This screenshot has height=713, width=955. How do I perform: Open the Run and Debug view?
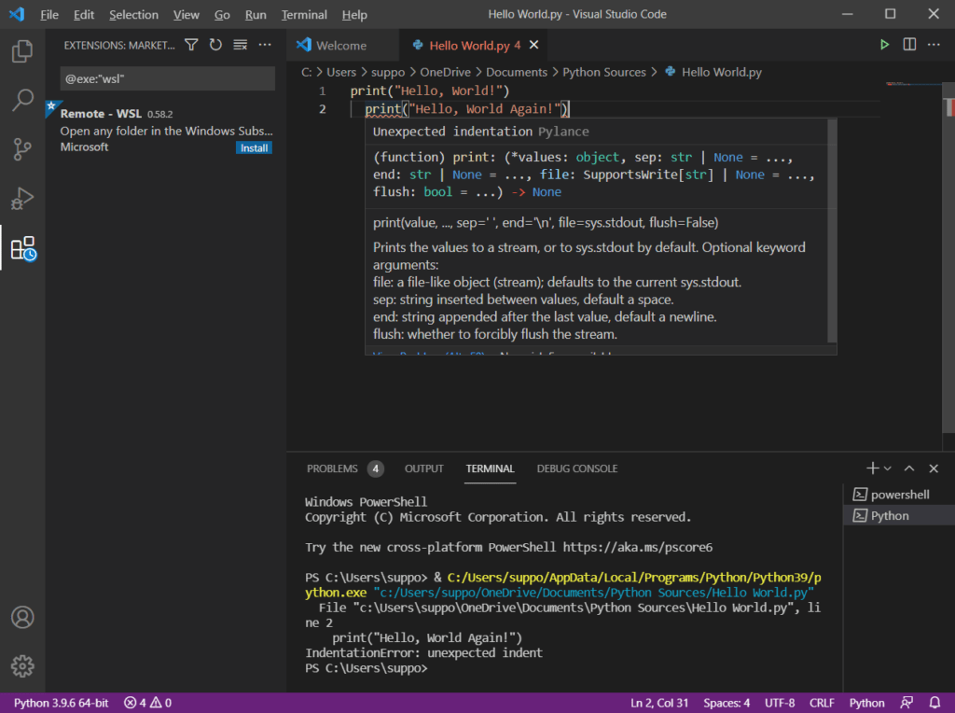coord(22,198)
